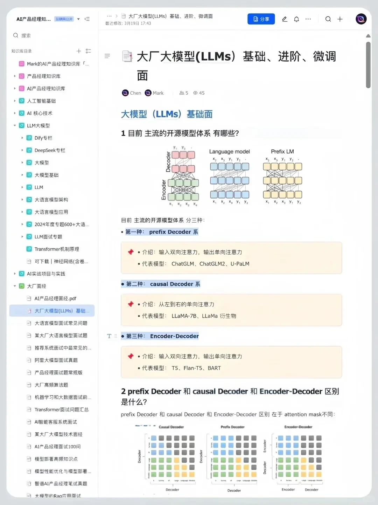Open the document outline icon beside the title
Image resolution: width=378 pixels, height=505 pixels.
(107, 56)
